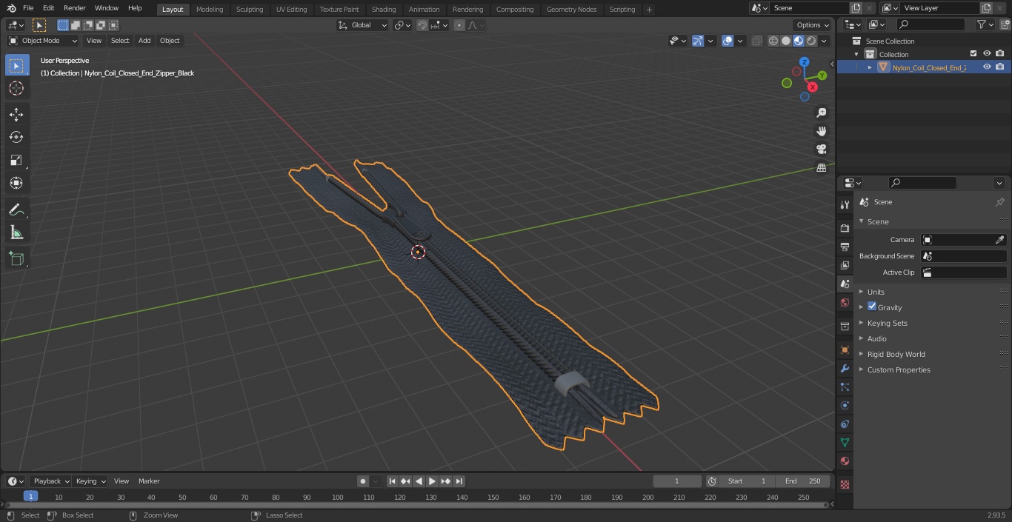Select the Annotate tool
Viewport: 1012px width, 522px height.
pos(16,210)
